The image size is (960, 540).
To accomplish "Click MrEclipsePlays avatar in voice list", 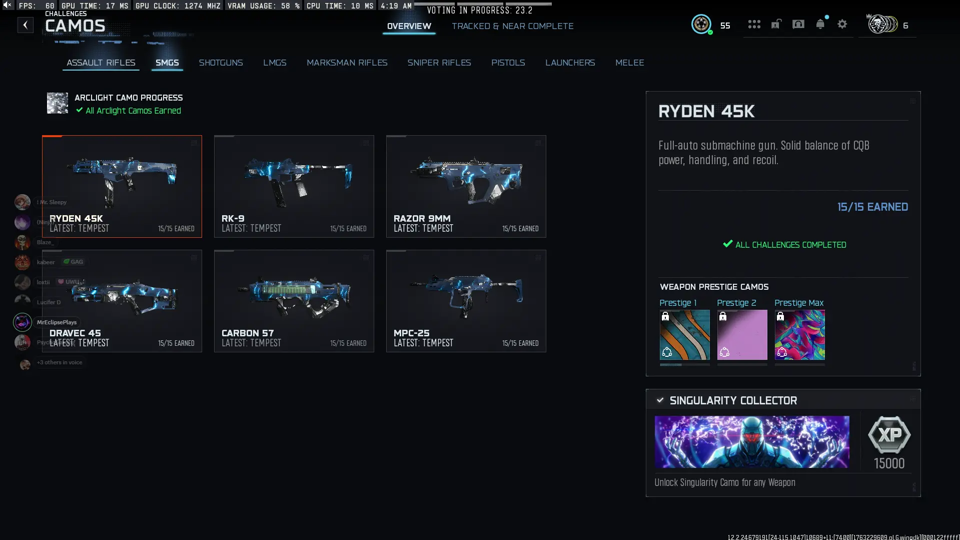I will [23, 322].
